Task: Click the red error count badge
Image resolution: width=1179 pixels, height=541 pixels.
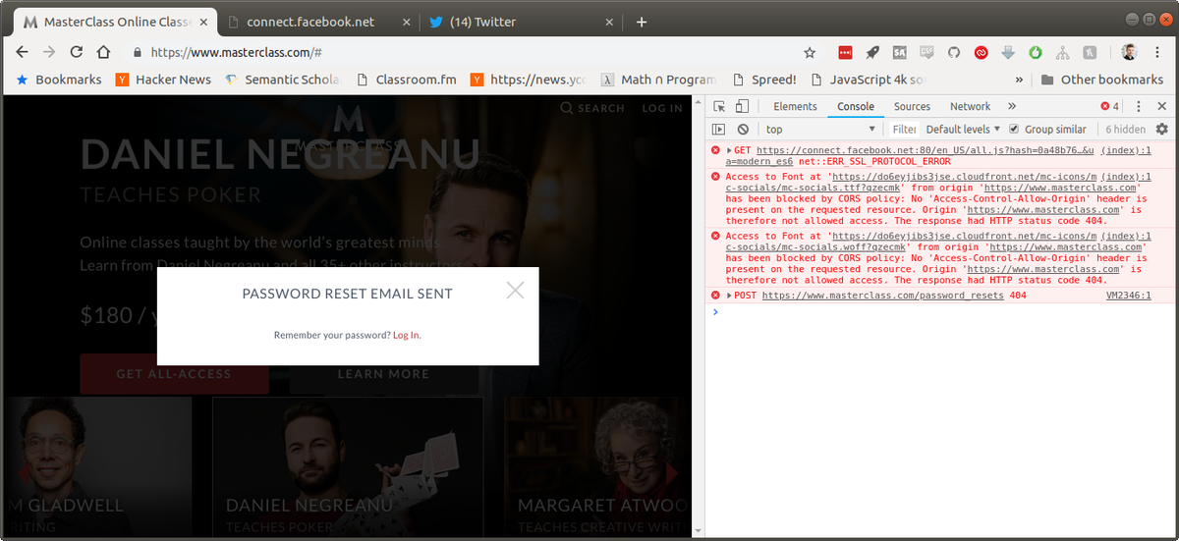Action: point(1109,106)
